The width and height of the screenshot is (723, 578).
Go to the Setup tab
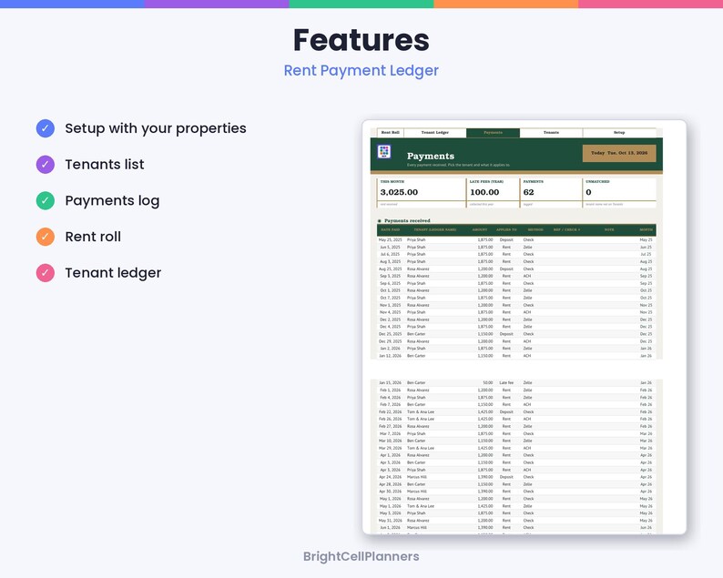click(x=619, y=133)
